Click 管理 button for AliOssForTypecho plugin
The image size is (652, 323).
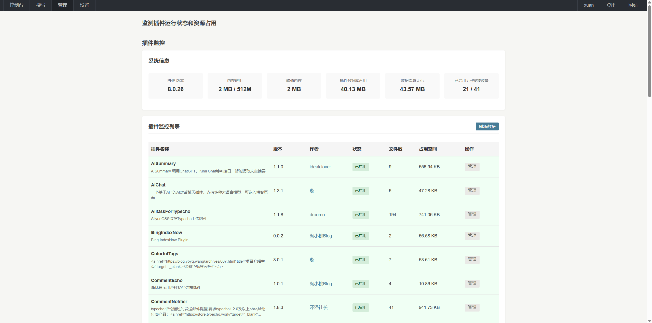pyautogui.click(x=472, y=214)
